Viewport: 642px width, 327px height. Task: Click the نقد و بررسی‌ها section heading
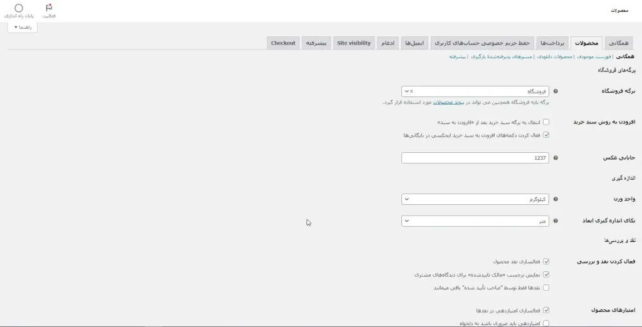pos(619,241)
